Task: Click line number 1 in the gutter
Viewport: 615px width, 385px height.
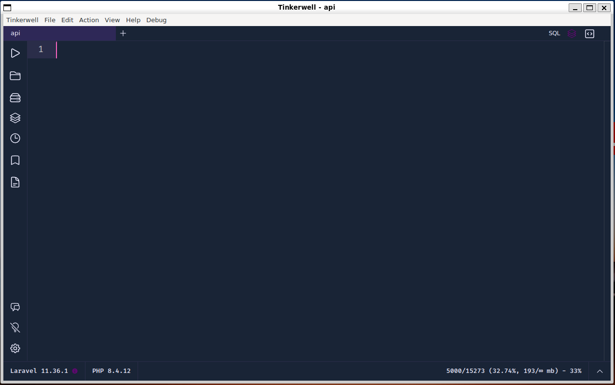Action: [x=41, y=49]
